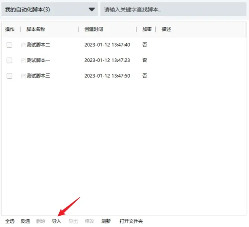Click the creation time 2023-01-12 13:47:50
This screenshot has height=227, width=249.
click(107, 76)
